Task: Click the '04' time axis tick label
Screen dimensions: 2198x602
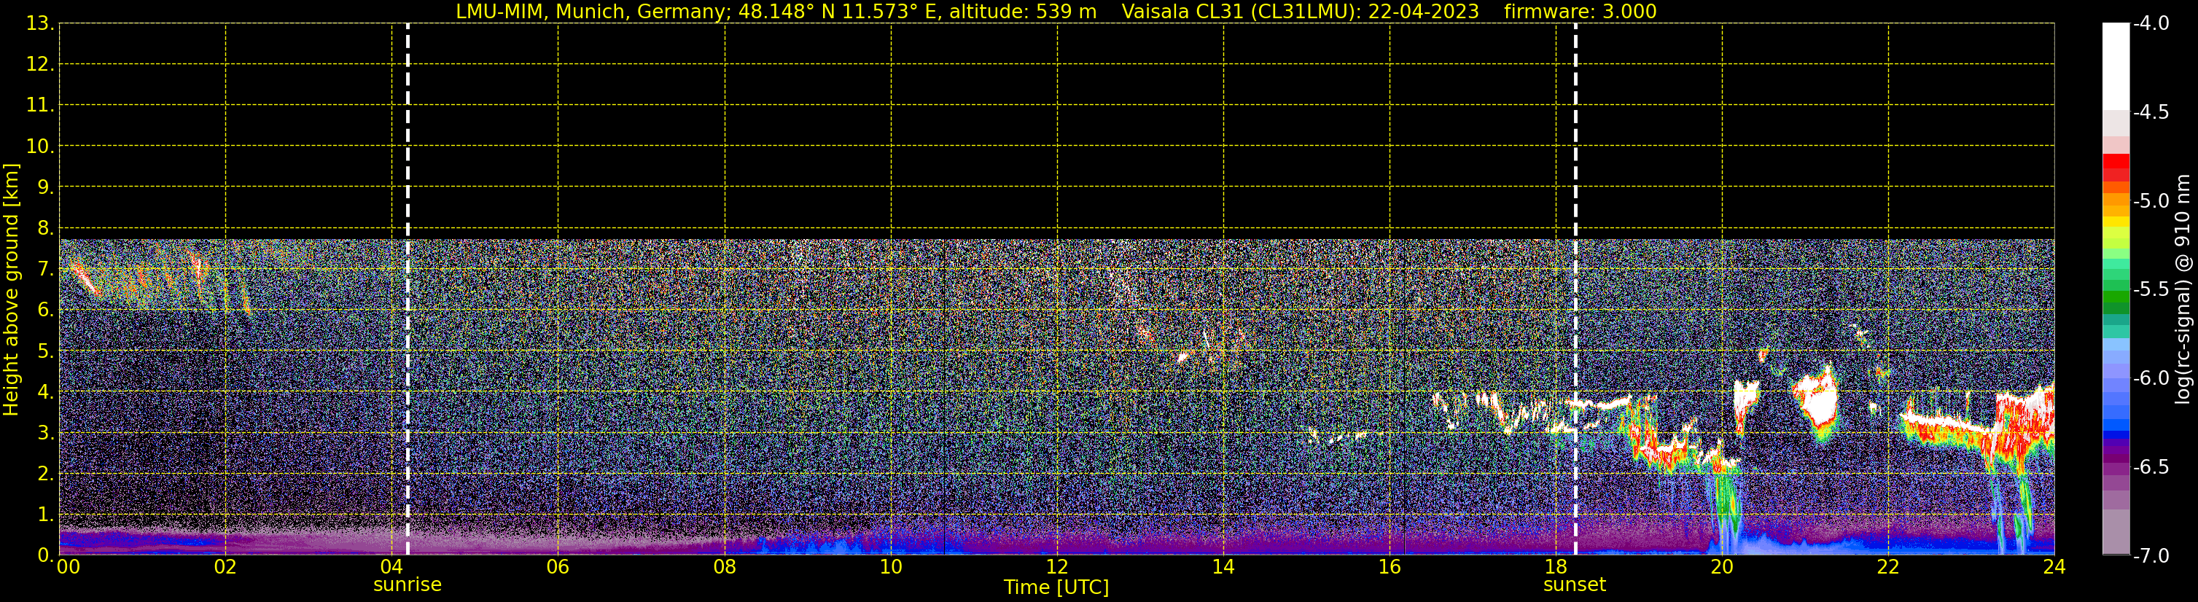Action: pos(391,567)
